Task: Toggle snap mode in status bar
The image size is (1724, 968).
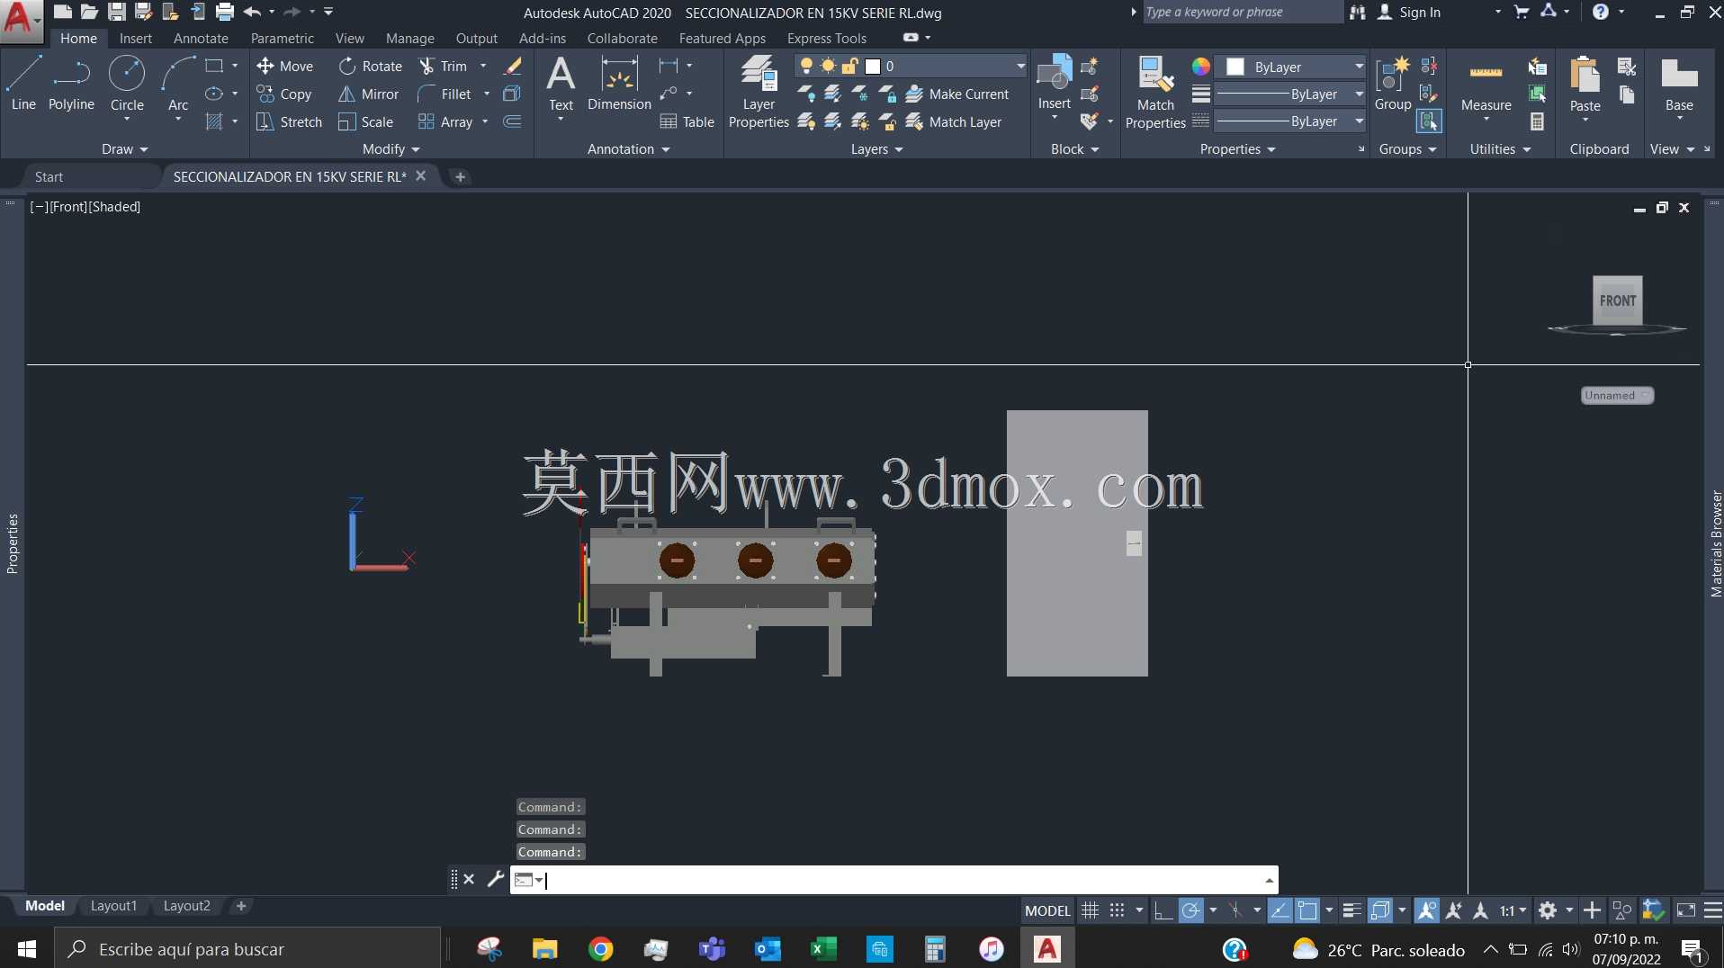Action: coord(1117,910)
